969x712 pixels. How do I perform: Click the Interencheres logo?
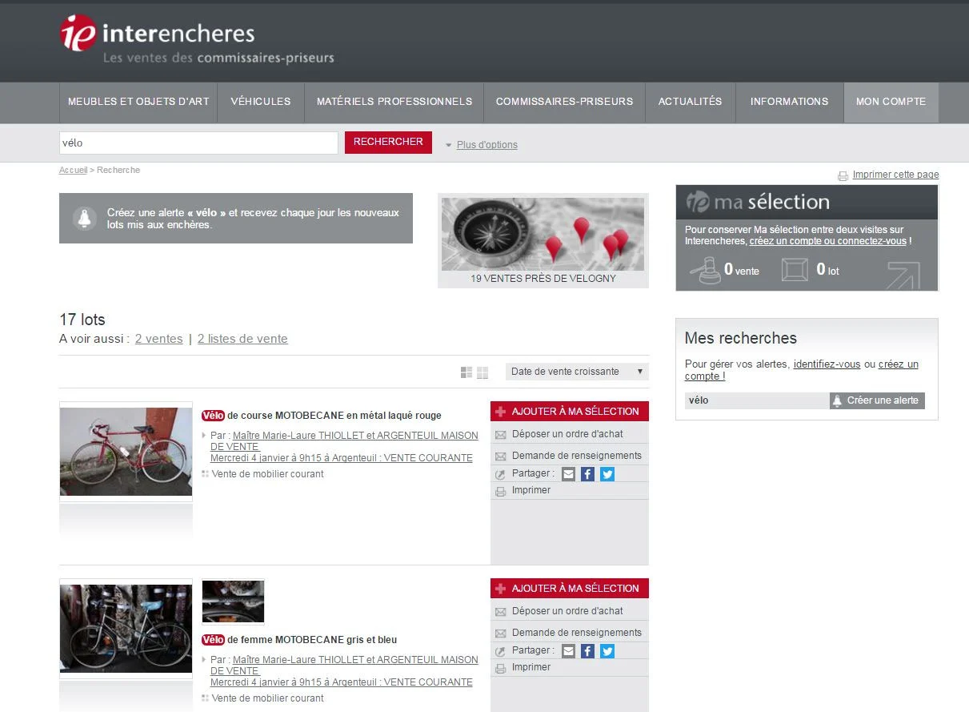(x=196, y=40)
